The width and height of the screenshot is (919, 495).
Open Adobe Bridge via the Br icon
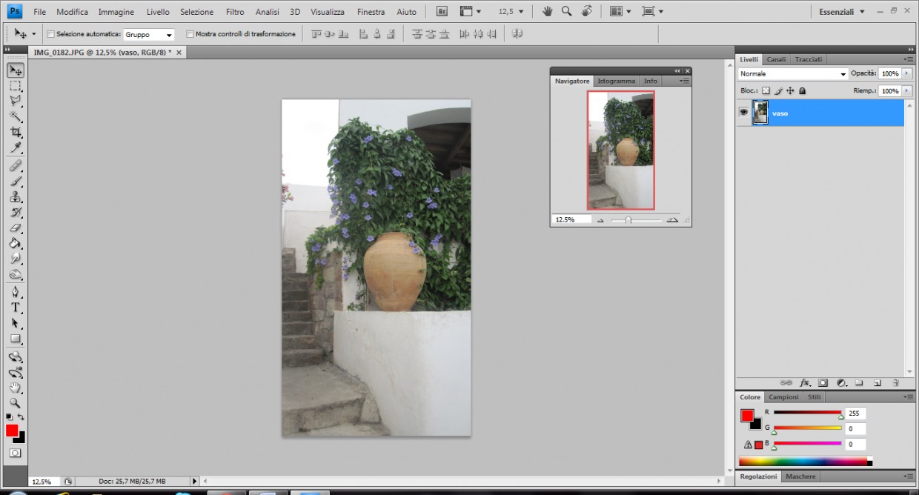point(442,11)
